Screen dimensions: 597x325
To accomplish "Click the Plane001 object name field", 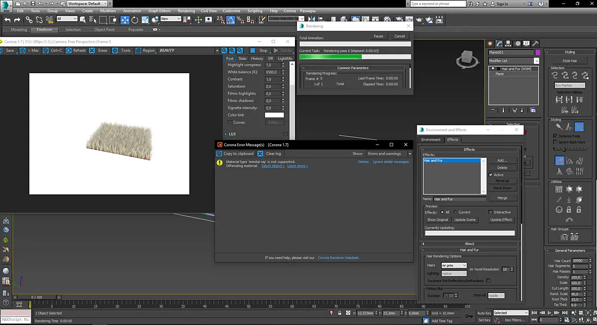I will coord(511,52).
